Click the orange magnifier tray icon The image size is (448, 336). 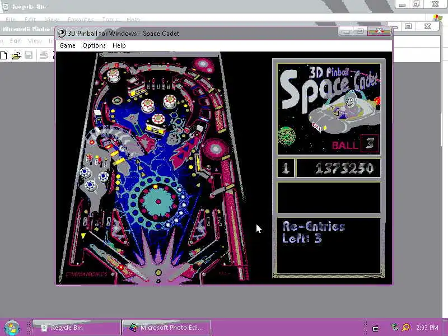coord(406,327)
